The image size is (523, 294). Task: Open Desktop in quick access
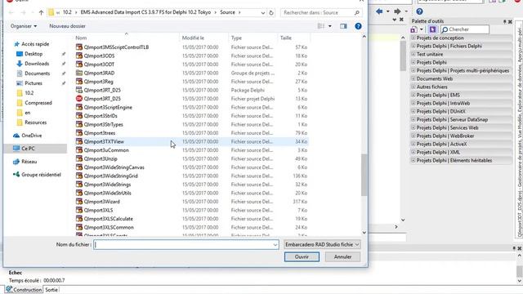[34, 54]
